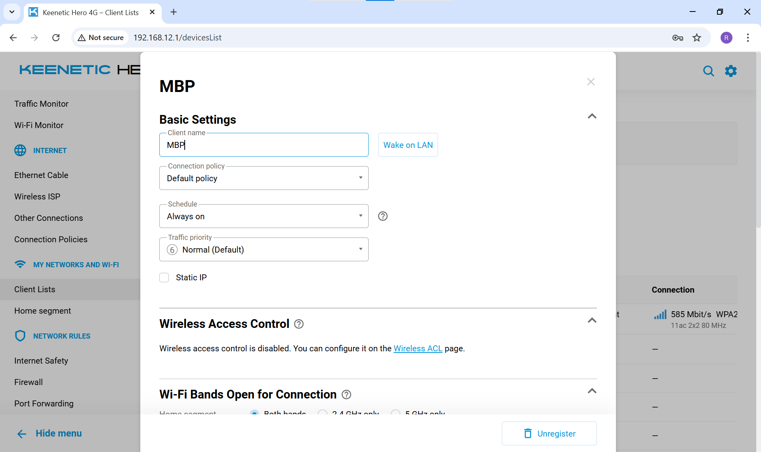Open the settings gear icon
This screenshot has height=452, width=761.
click(x=730, y=71)
